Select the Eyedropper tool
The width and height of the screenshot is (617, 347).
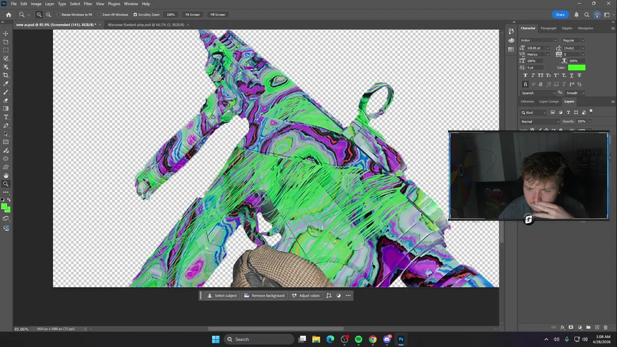pyautogui.click(x=6, y=83)
